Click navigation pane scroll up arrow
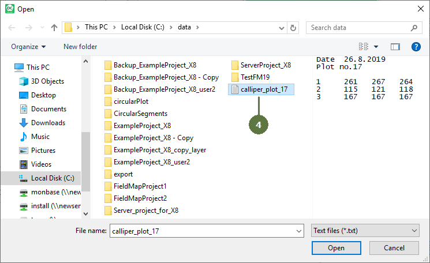Screen dimensions: 430x263 pos(85,61)
